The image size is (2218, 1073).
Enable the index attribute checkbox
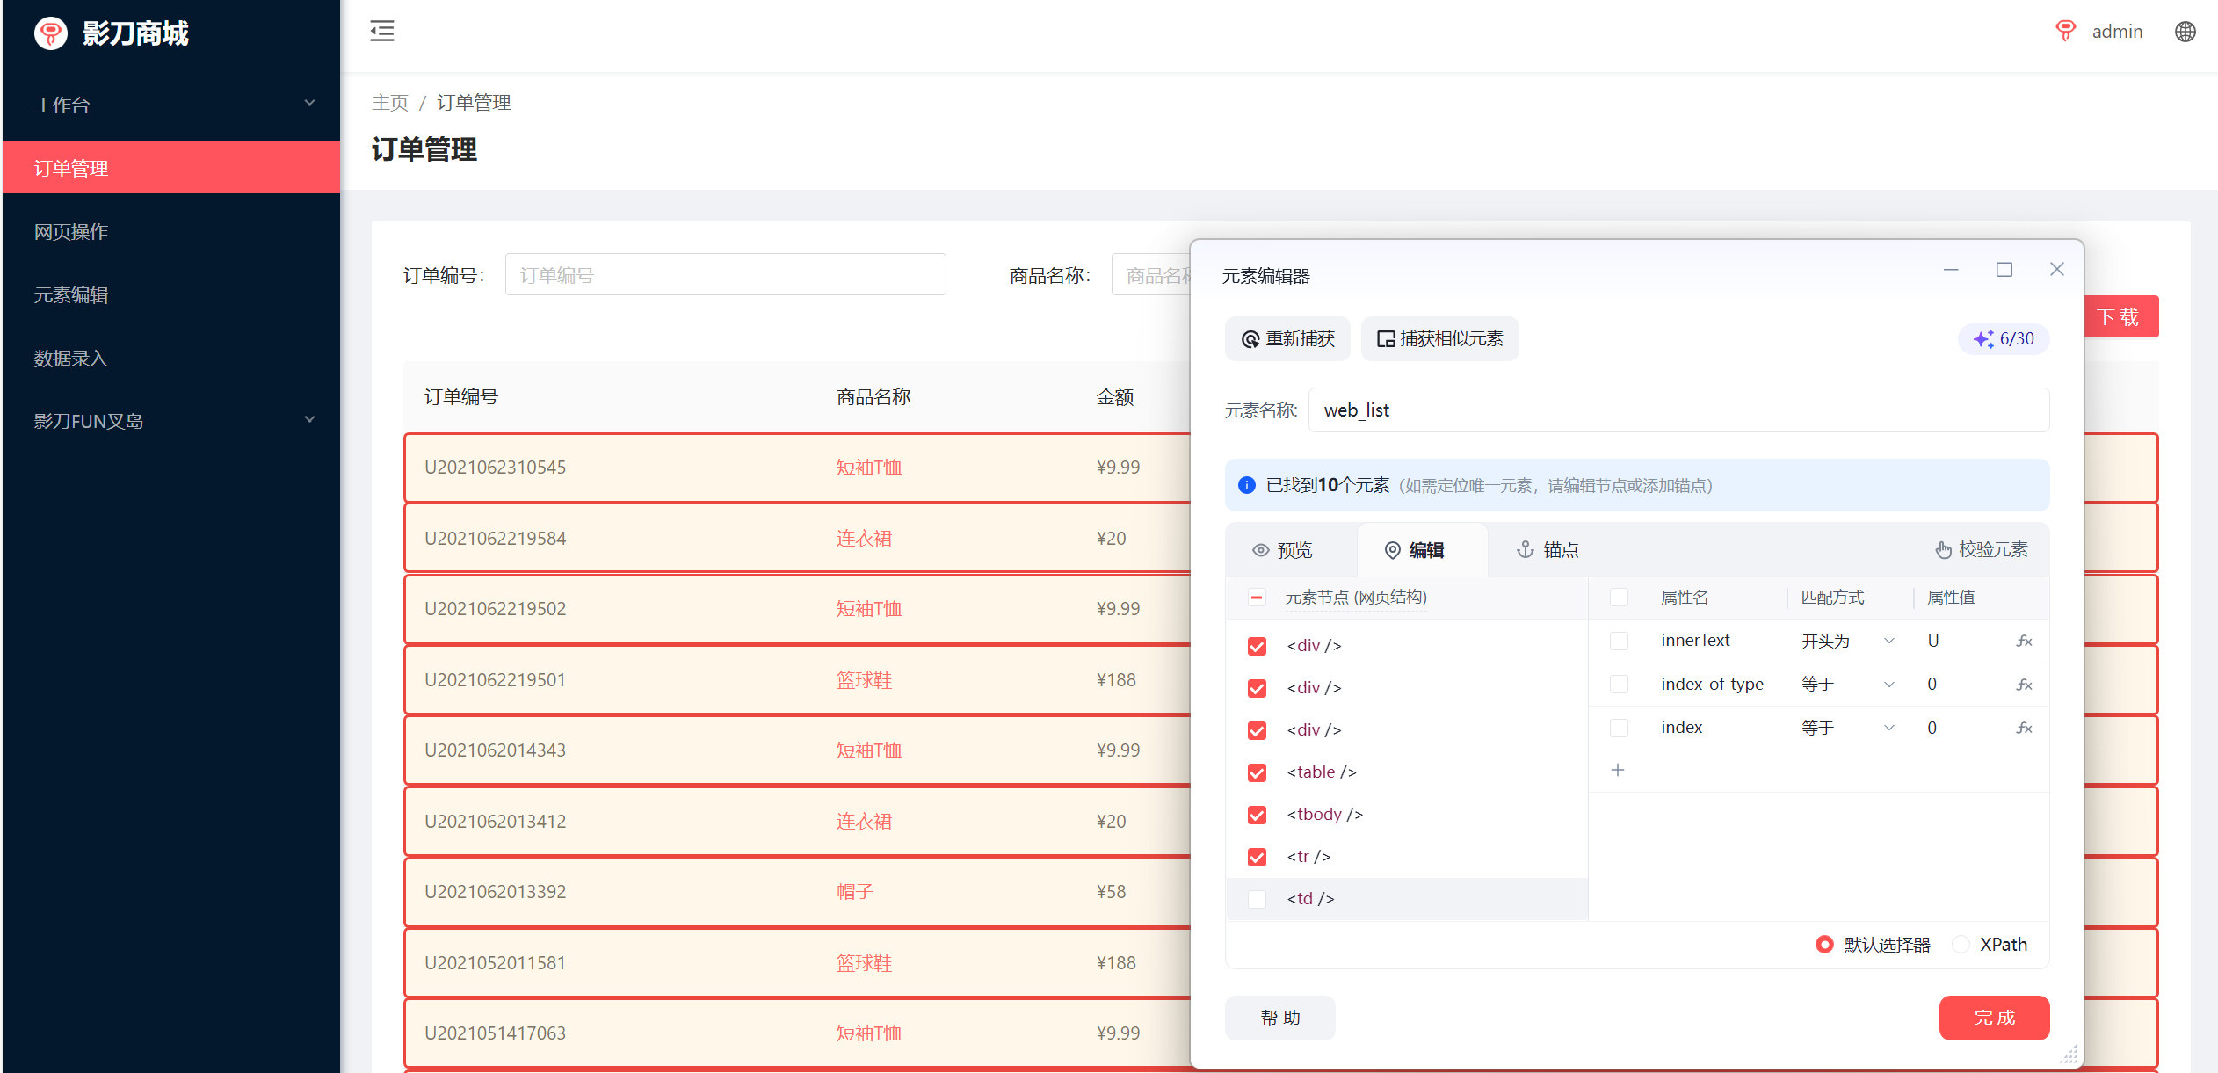[x=1619, y=728]
